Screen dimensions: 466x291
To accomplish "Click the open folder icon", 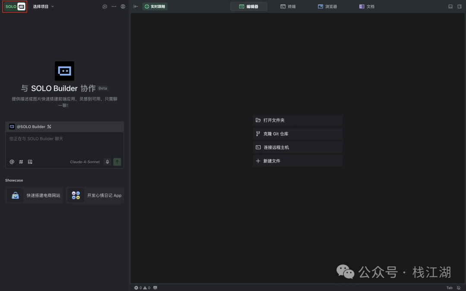I will [x=258, y=120].
